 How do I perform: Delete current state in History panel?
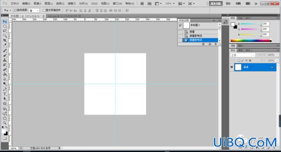click(x=215, y=44)
